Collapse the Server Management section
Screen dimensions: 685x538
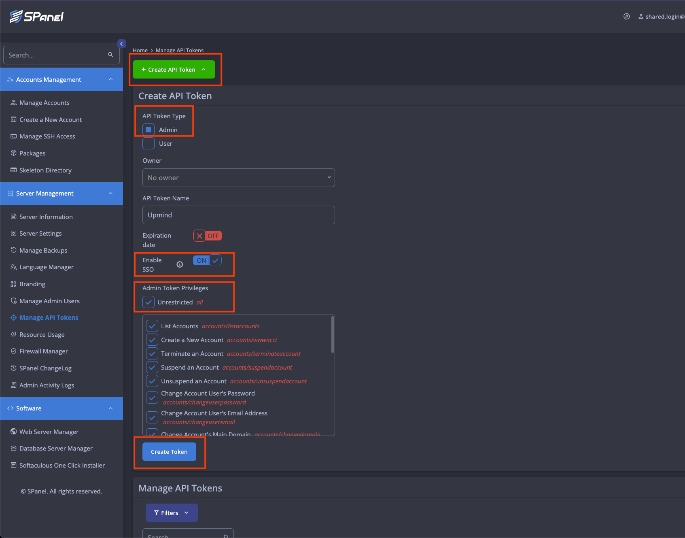pos(62,194)
